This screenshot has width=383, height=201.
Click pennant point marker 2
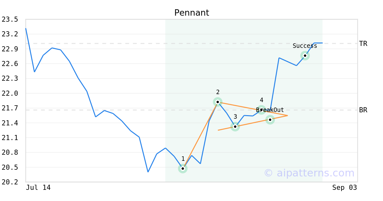pyautogui.click(x=218, y=102)
